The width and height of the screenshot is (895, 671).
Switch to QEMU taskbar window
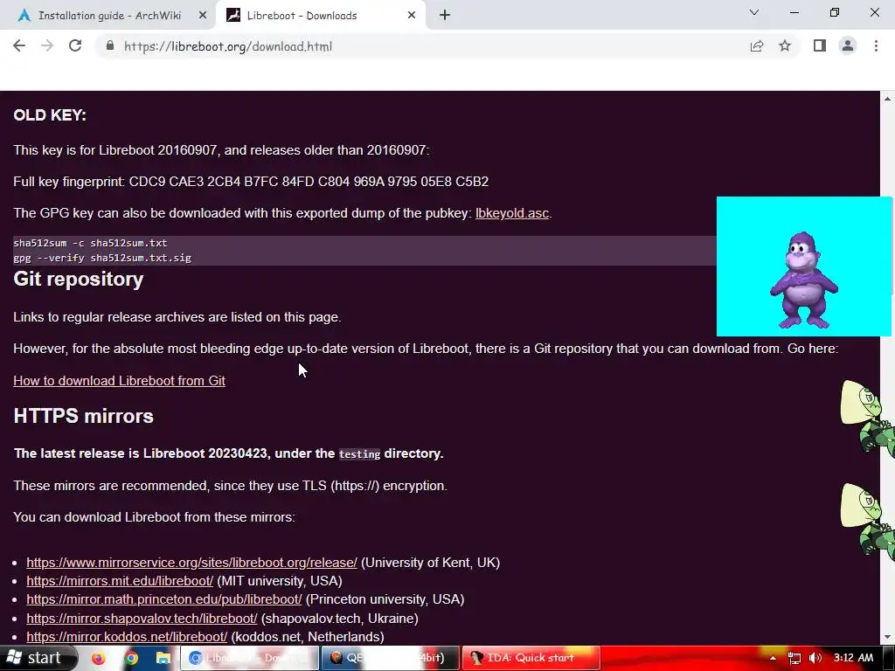point(391,658)
